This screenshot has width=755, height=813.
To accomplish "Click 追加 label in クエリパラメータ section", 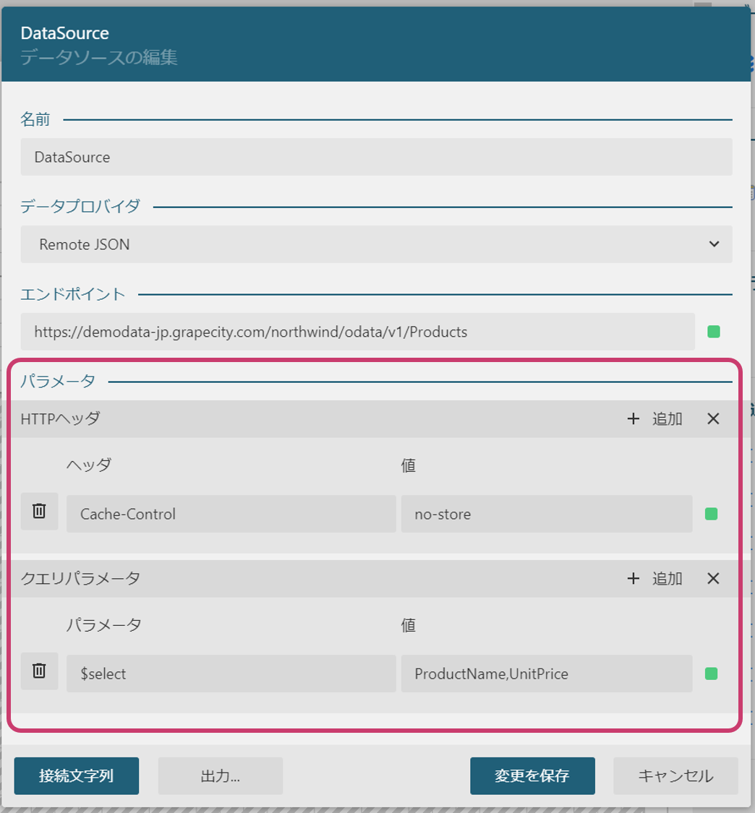I will point(667,578).
